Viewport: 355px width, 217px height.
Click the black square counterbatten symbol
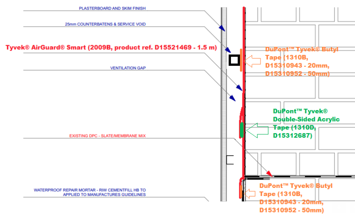tap(234, 60)
